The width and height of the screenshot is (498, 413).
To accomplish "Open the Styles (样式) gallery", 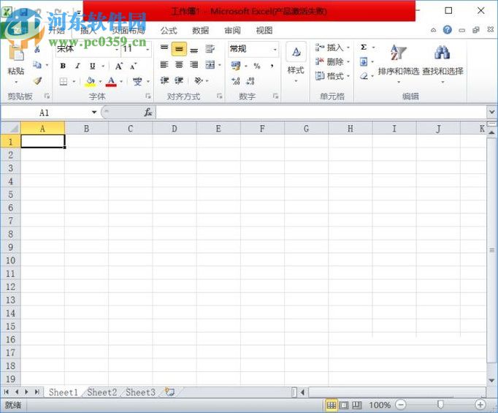I will (296, 62).
